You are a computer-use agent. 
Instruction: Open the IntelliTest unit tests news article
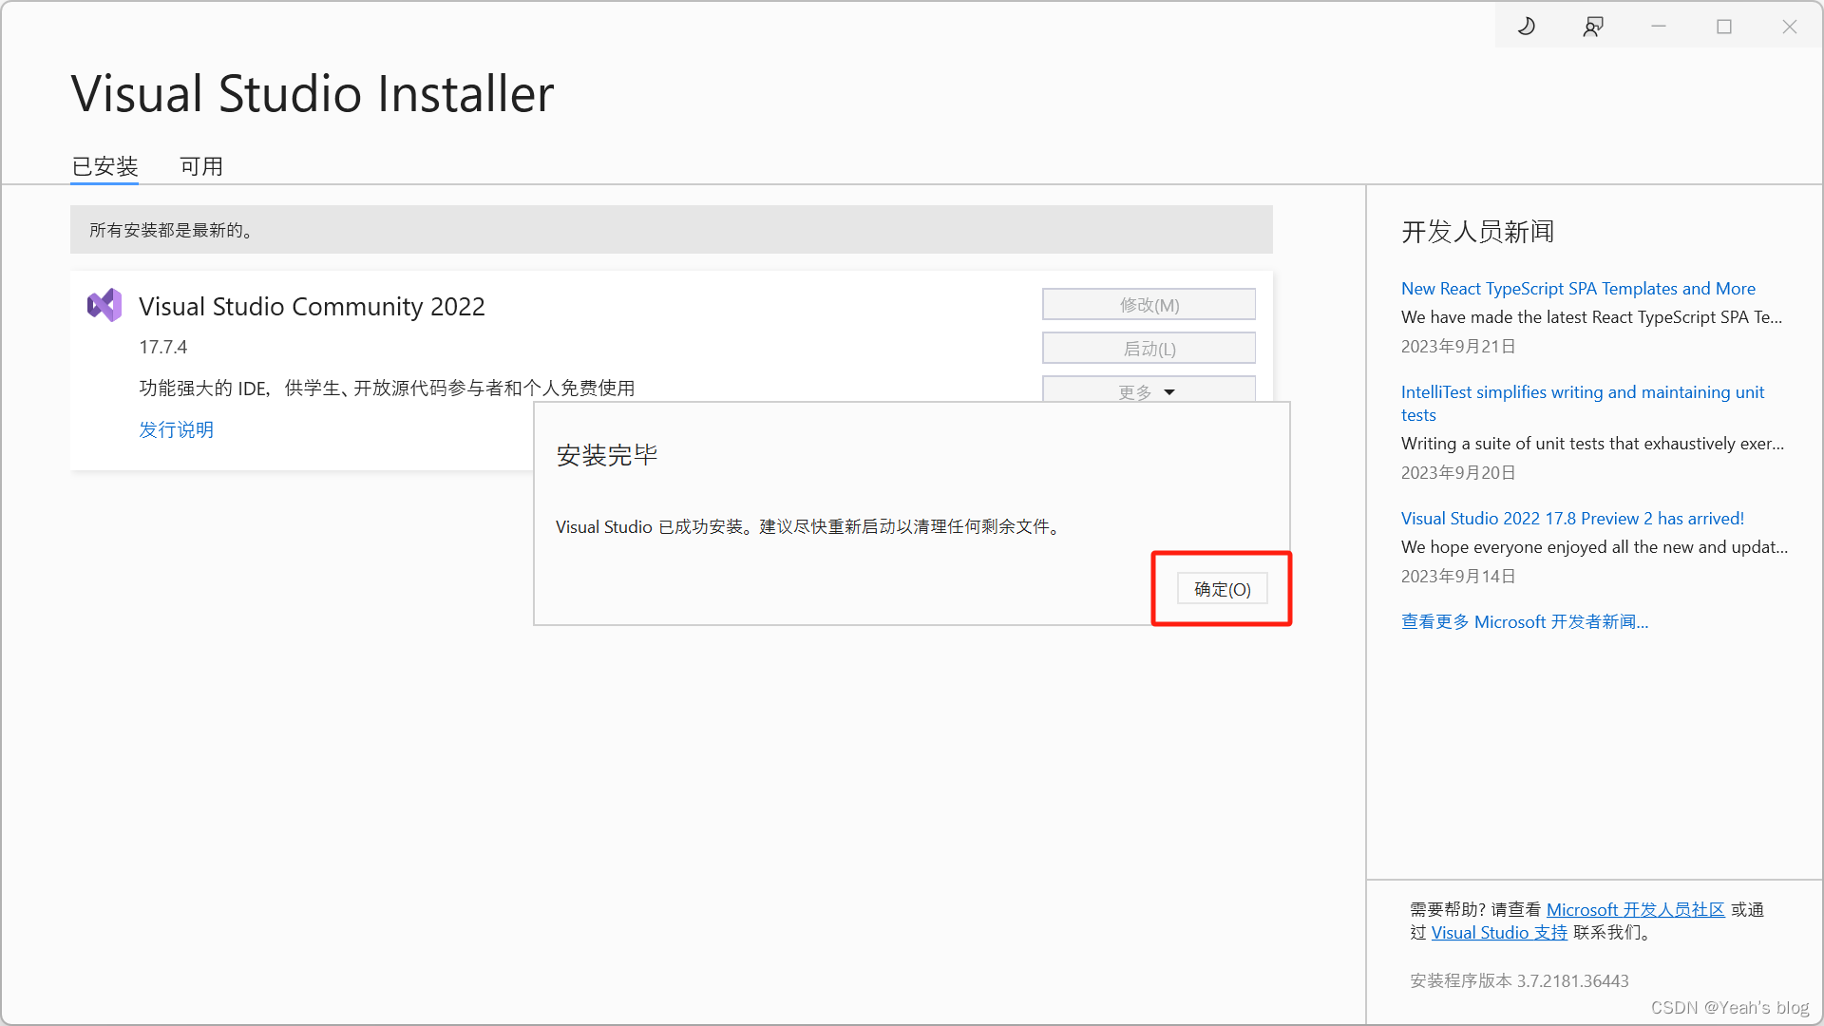click(x=1582, y=403)
